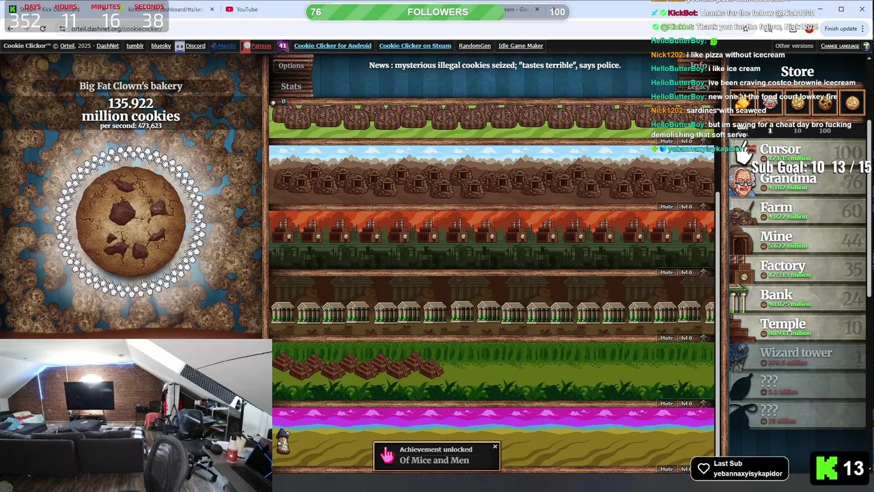Mute the Temple building row

666,403
